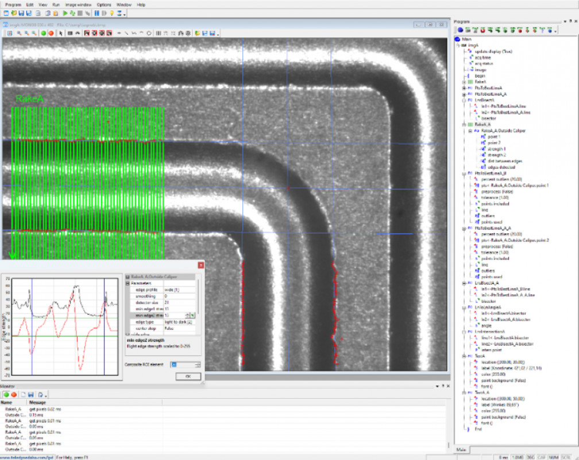
Task: Click the red circle in Monitor toolbar
Action: 14,394
